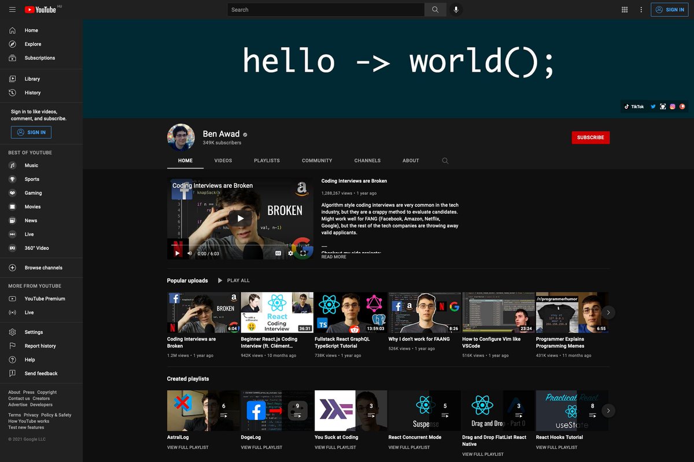Show next Popular uploads with arrow

click(608, 312)
